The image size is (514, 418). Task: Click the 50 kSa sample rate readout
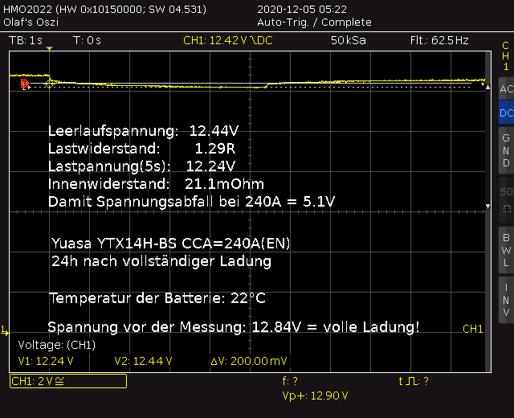click(349, 39)
